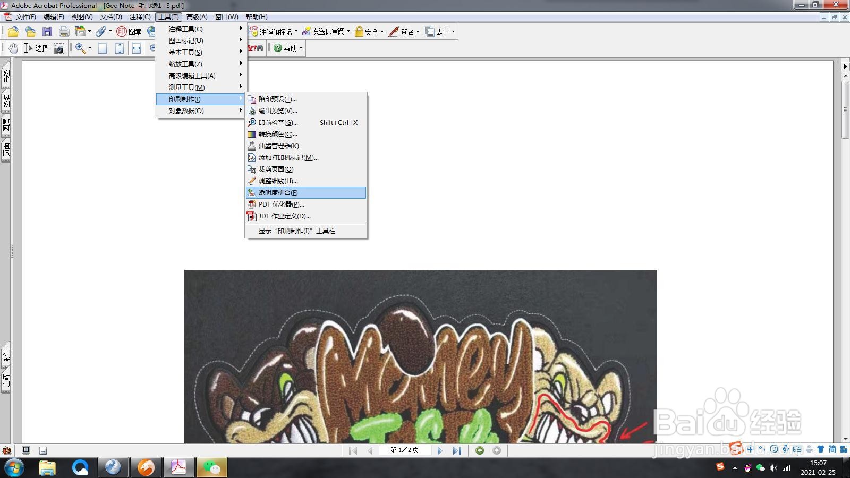Screen dimensions: 850x478
Task: Expand the Zoom tool dropdown arrow
Action: 90,48
